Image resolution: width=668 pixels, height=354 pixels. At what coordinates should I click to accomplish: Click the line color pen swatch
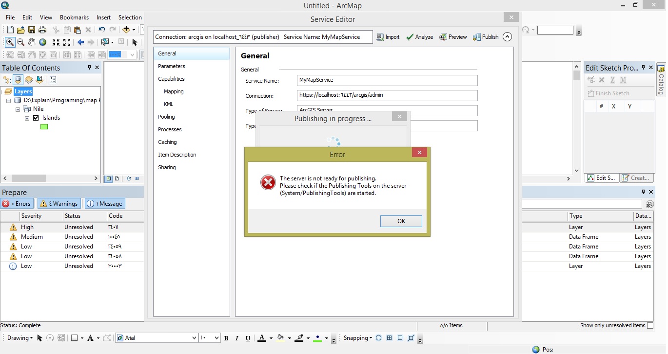click(x=299, y=338)
